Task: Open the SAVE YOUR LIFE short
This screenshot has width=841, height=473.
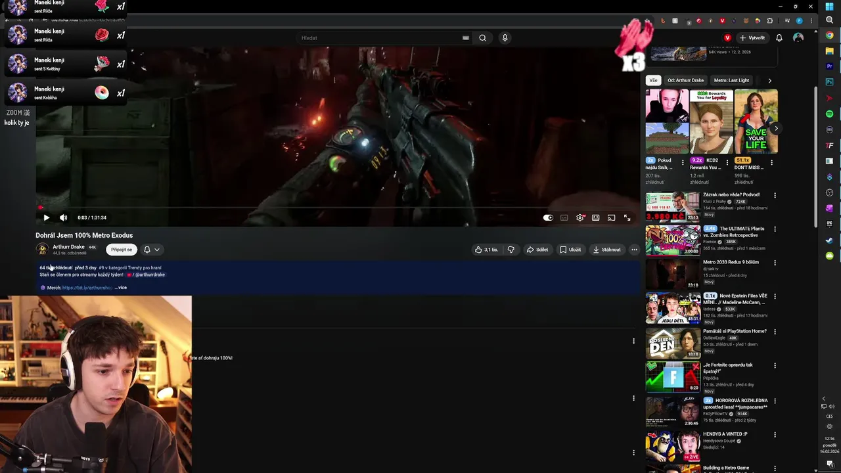Action: coord(756,122)
